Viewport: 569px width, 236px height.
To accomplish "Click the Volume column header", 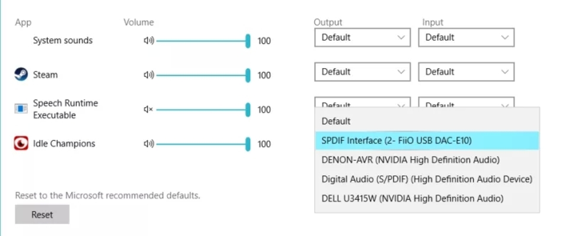I will tap(139, 23).
